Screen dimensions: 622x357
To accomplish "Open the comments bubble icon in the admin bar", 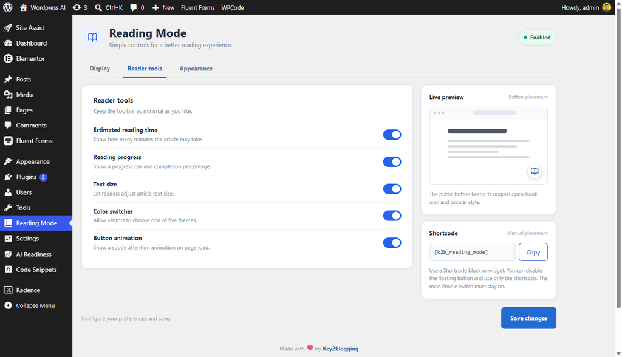I will tap(134, 7).
